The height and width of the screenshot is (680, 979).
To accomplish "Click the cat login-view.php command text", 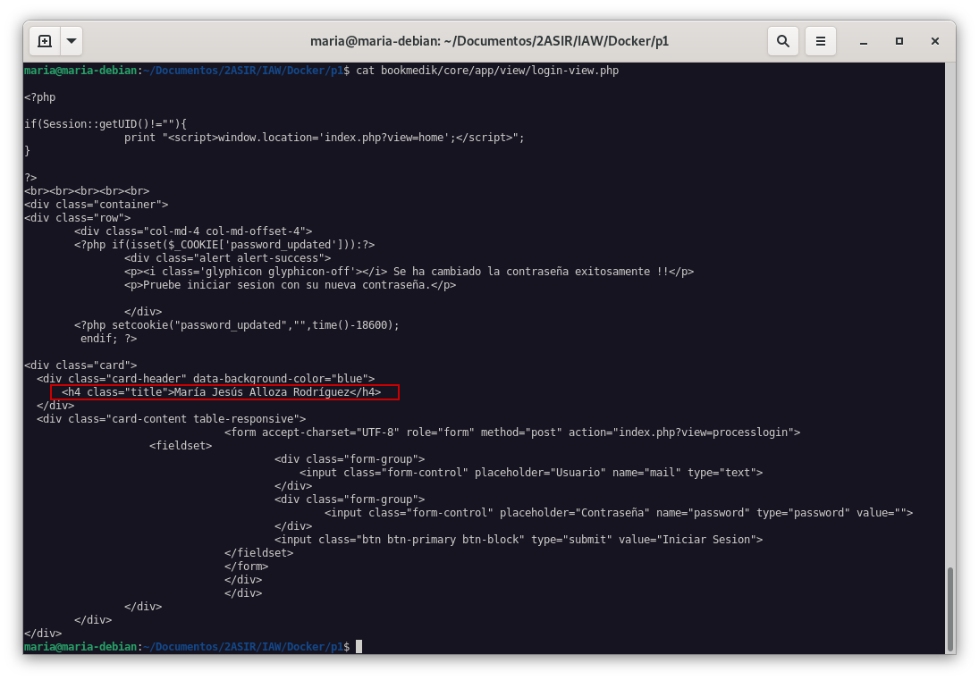I will coord(487,71).
